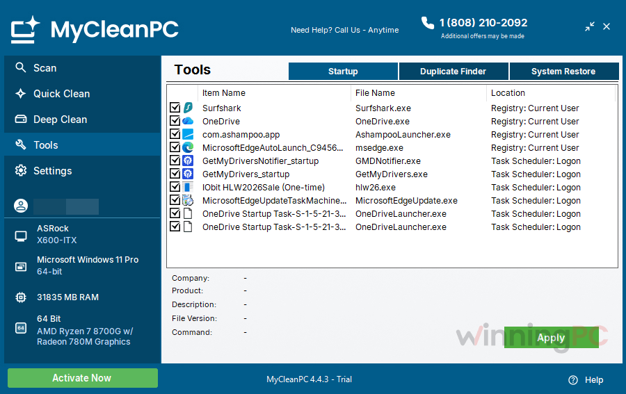The width and height of the screenshot is (626, 394).
Task: Uncheck the OneDrive startup item
Action: coord(175,121)
